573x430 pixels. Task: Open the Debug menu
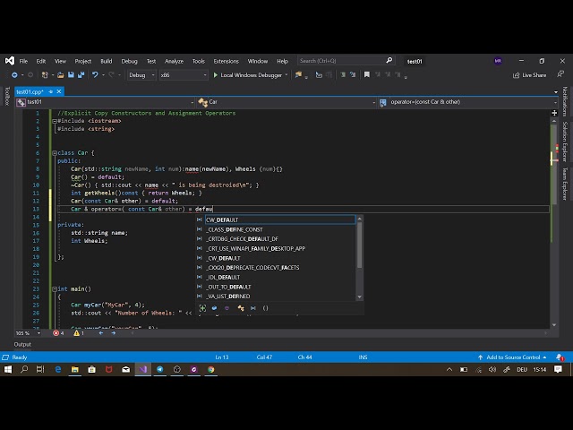pyautogui.click(x=129, y=61)
